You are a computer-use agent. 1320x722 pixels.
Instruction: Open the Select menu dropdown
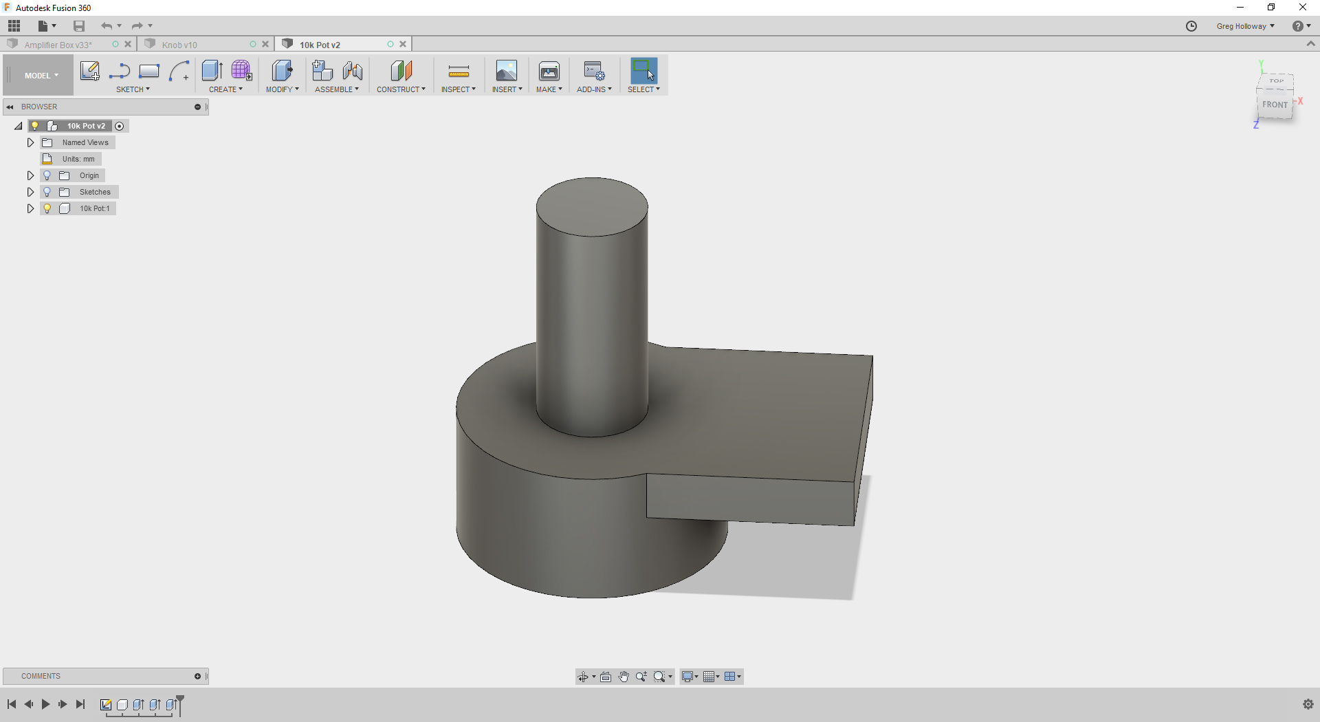click(643, 89)
